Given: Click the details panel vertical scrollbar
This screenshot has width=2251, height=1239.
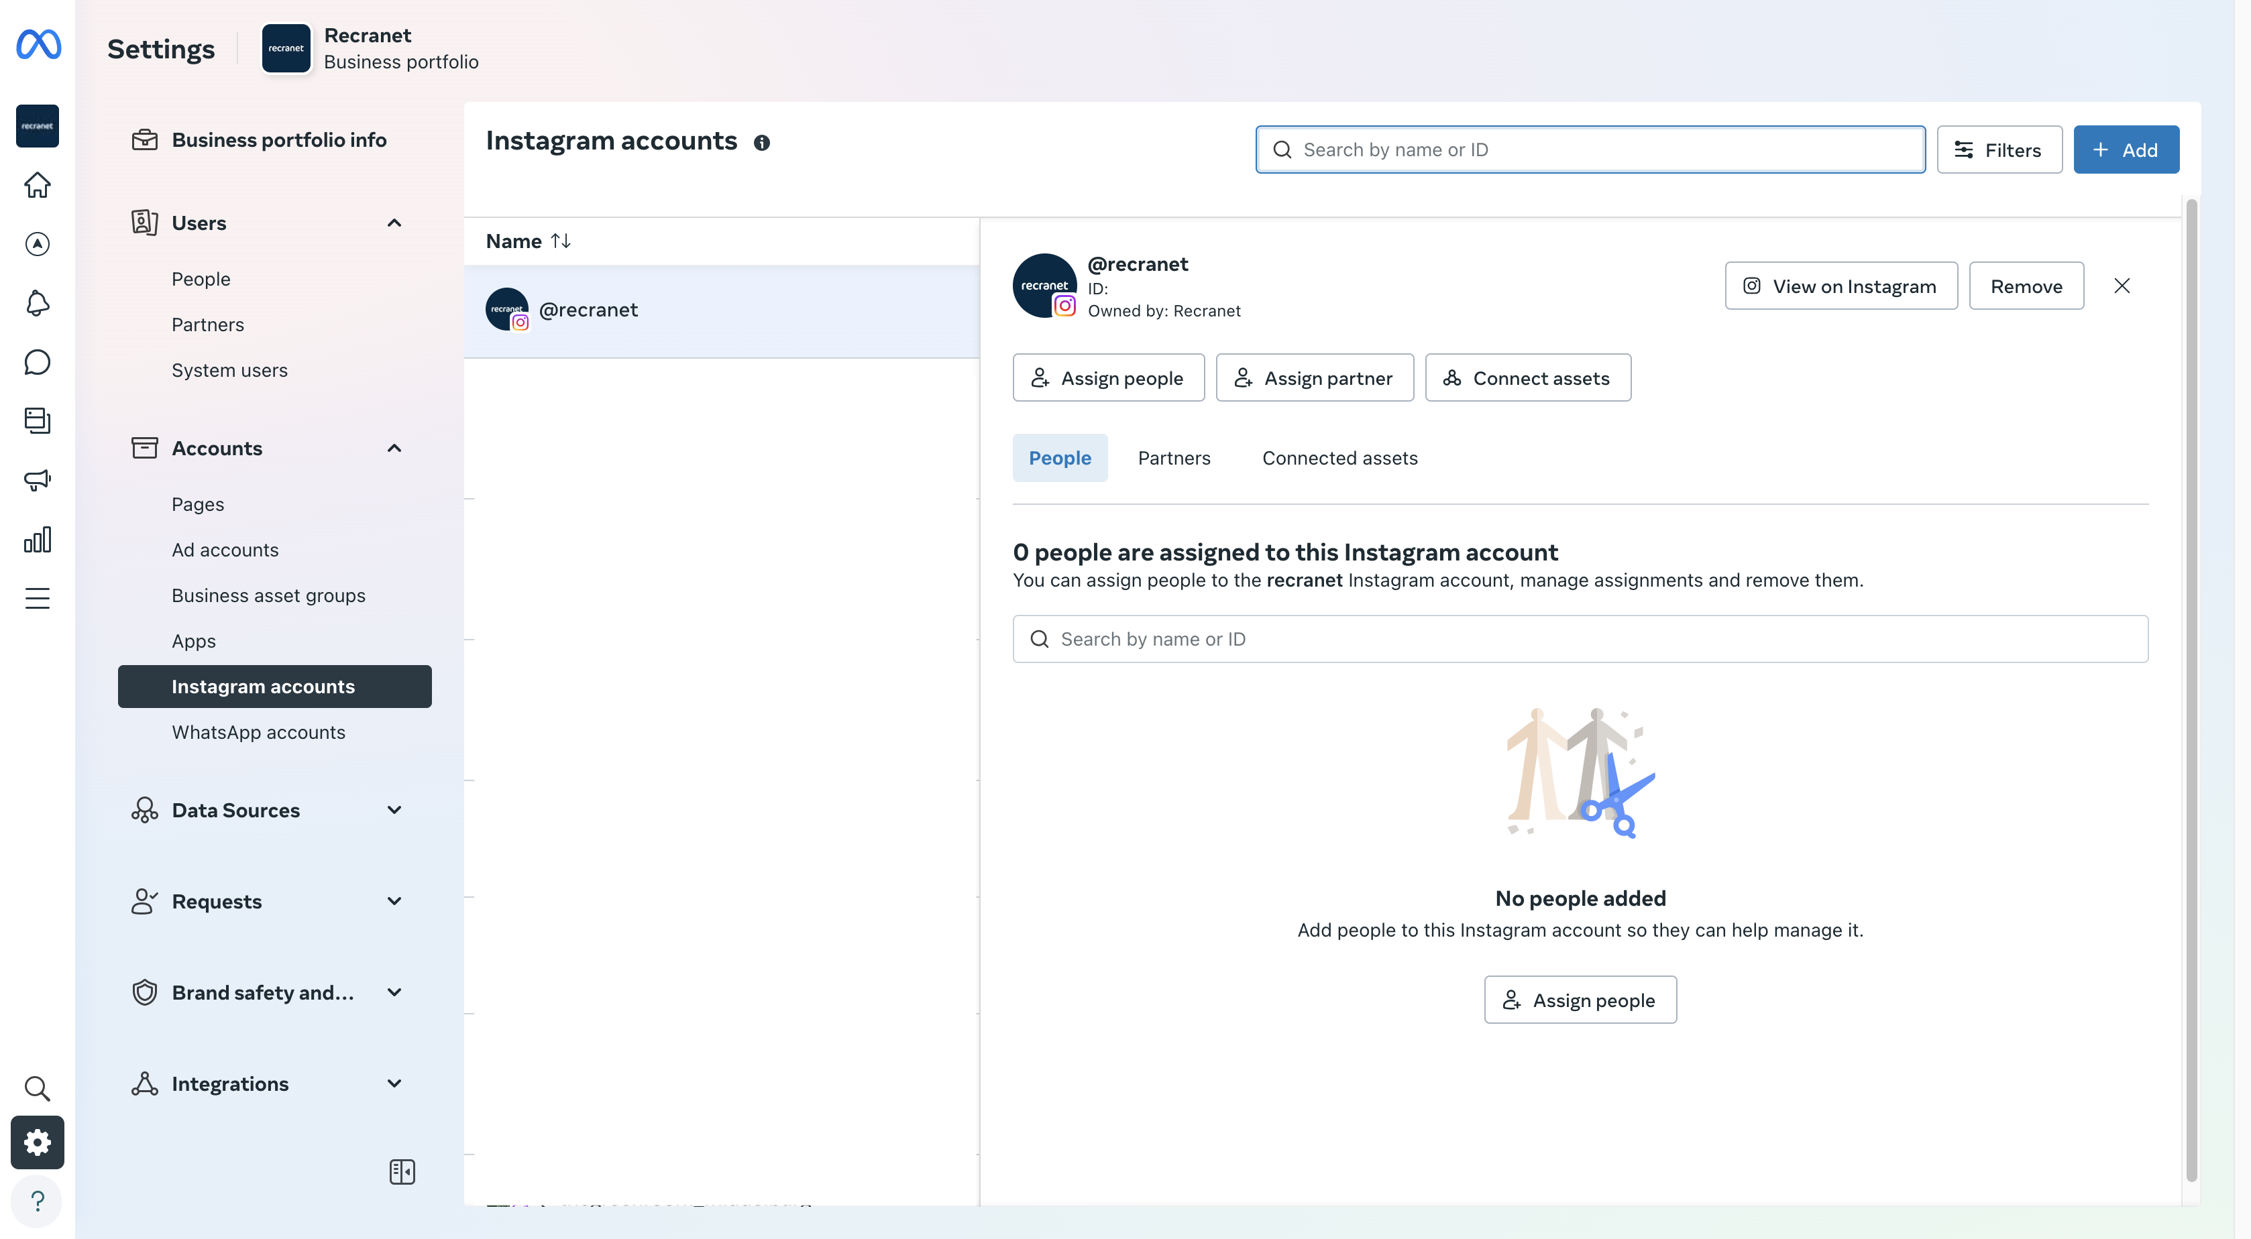Looking at the screenshot, I should point(2191,691).
